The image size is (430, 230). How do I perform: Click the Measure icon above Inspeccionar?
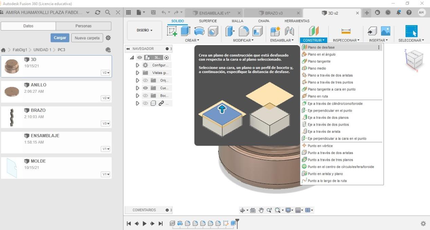coord(346,31)
